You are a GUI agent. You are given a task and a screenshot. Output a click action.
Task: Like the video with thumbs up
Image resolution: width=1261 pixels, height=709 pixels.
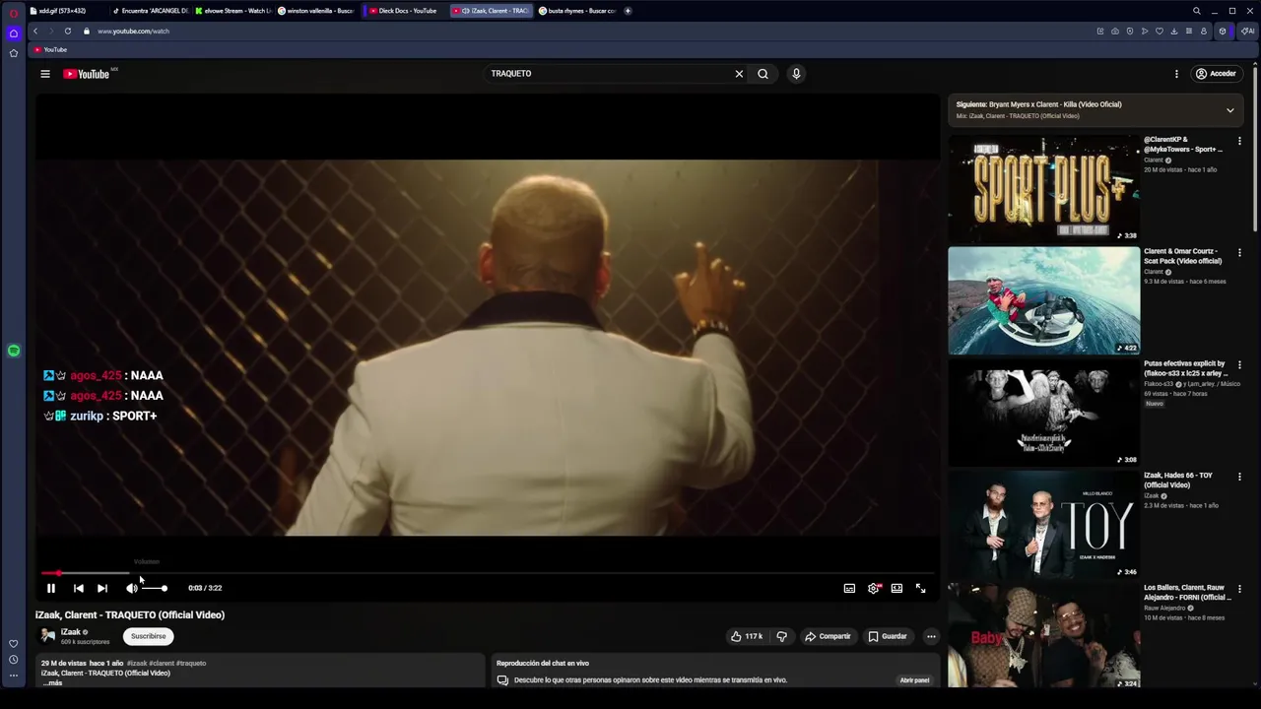pos(747,636)
